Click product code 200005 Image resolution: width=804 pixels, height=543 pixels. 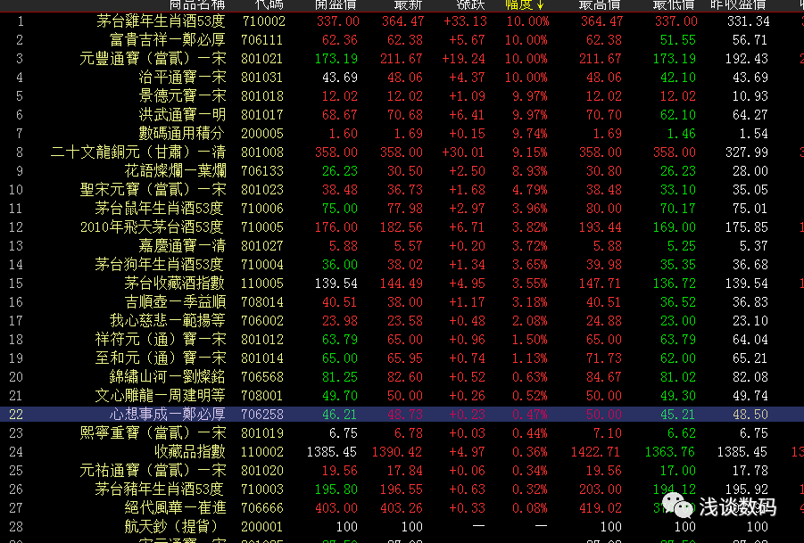pos(262,133)
